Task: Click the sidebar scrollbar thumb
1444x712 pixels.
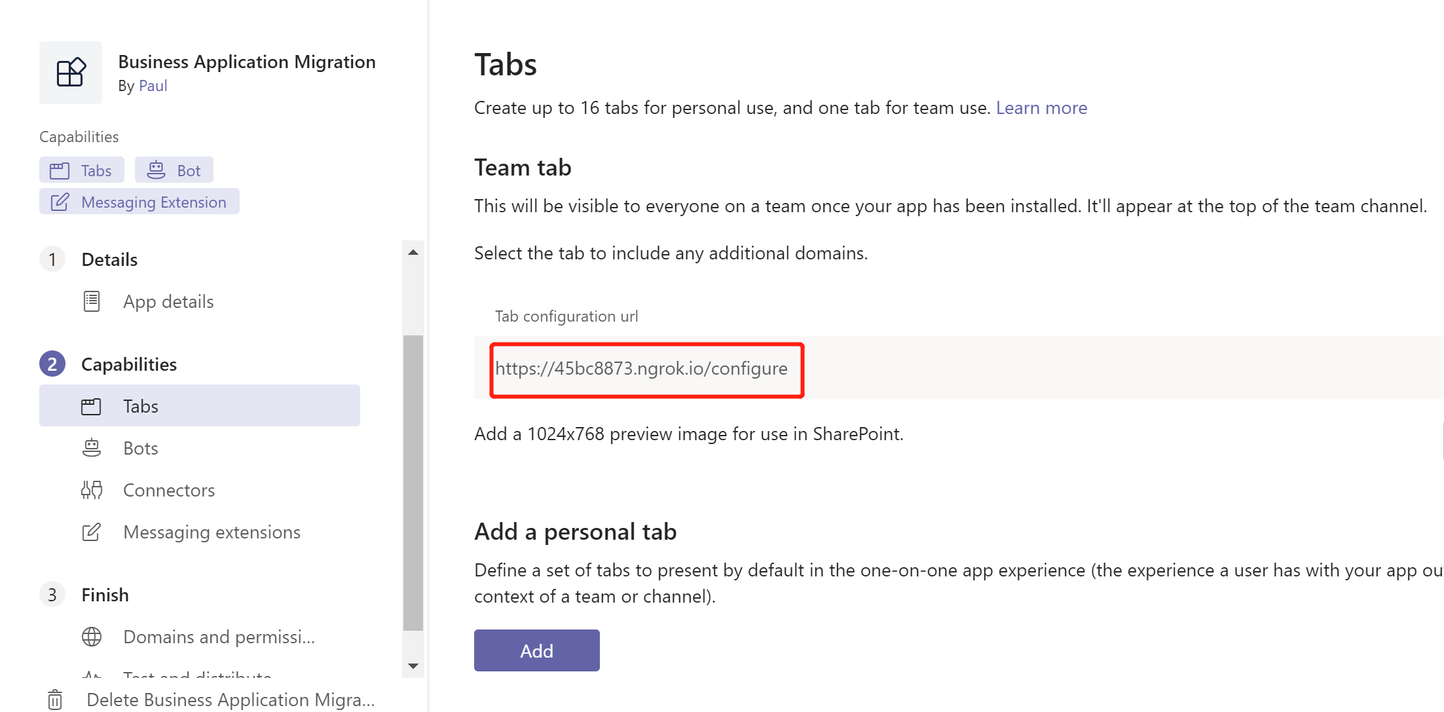Action: (x=413, y=481)
